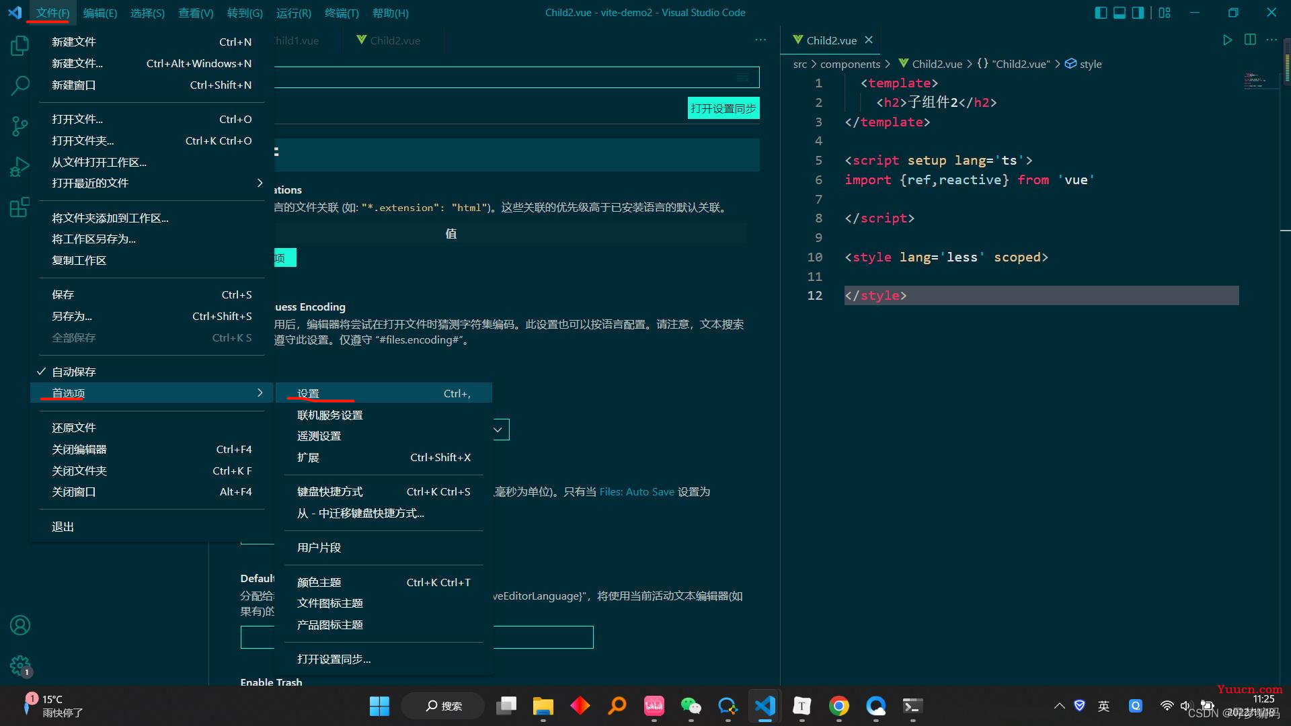Choose 另存为... menu entry

[x=152, y=316]
